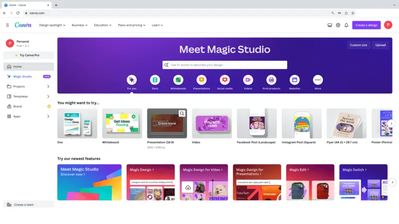Image resolution: width=399 pixels, height=224 pixels.
Task: Open the Magic Edit feature card
Action: click(310, 182)
